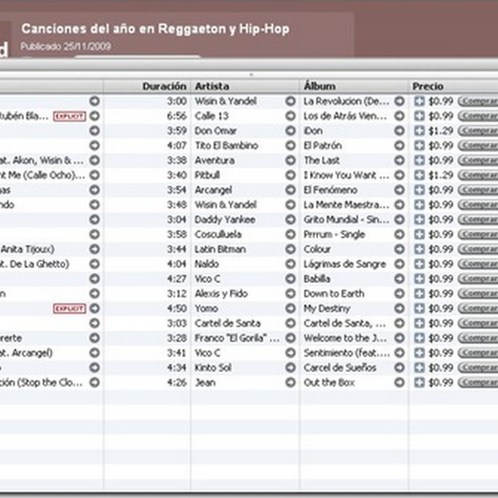Image resolution: width=498 pixels, height=498 pixels.
Task: Click price $1.29 in Don Omar row
Action: tap(441, 131)
